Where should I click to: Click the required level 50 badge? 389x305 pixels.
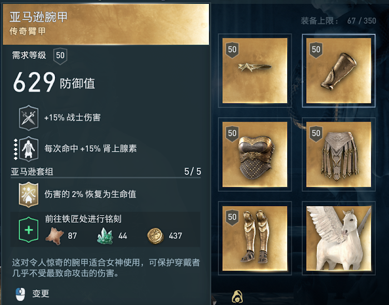pyautogui.click(x=60, y=56)
